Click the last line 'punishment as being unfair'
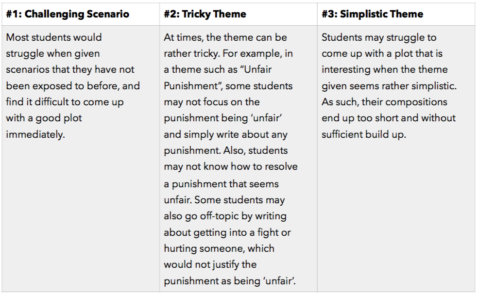 tap(230, 281)
